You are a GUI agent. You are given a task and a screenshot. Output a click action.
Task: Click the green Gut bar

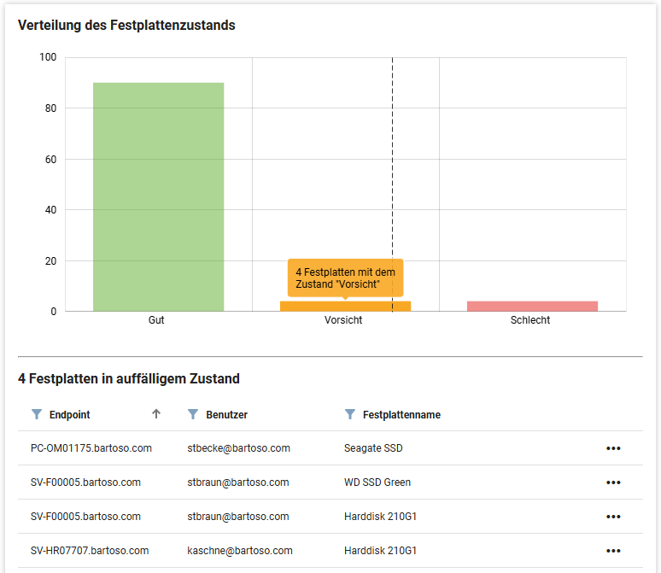pyautogui.click(x=158, y=196)
